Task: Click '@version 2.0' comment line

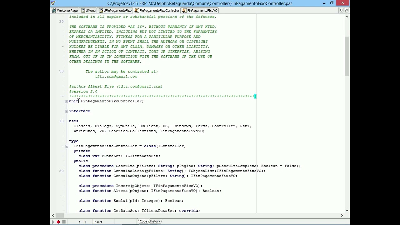Action: click(83, 92)
